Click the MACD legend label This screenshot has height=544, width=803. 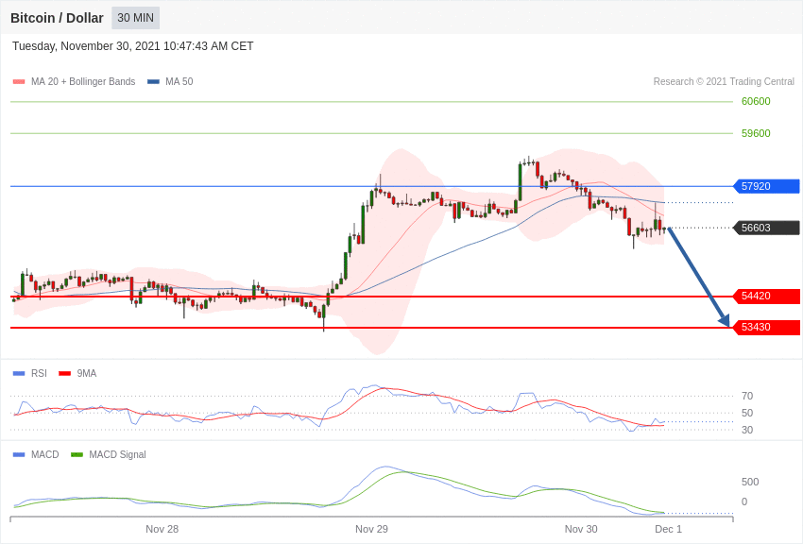tap(45, 454)
